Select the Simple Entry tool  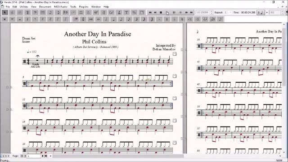pyautogui.click(x=50, y=13)
